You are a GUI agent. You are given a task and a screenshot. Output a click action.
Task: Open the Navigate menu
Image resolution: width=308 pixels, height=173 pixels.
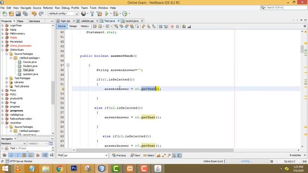26,8
